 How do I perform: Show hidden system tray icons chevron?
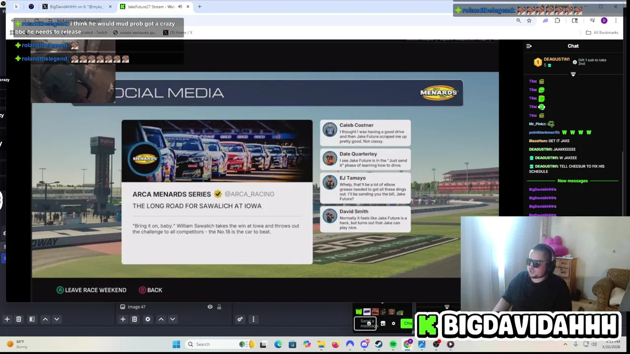point(565,344)
